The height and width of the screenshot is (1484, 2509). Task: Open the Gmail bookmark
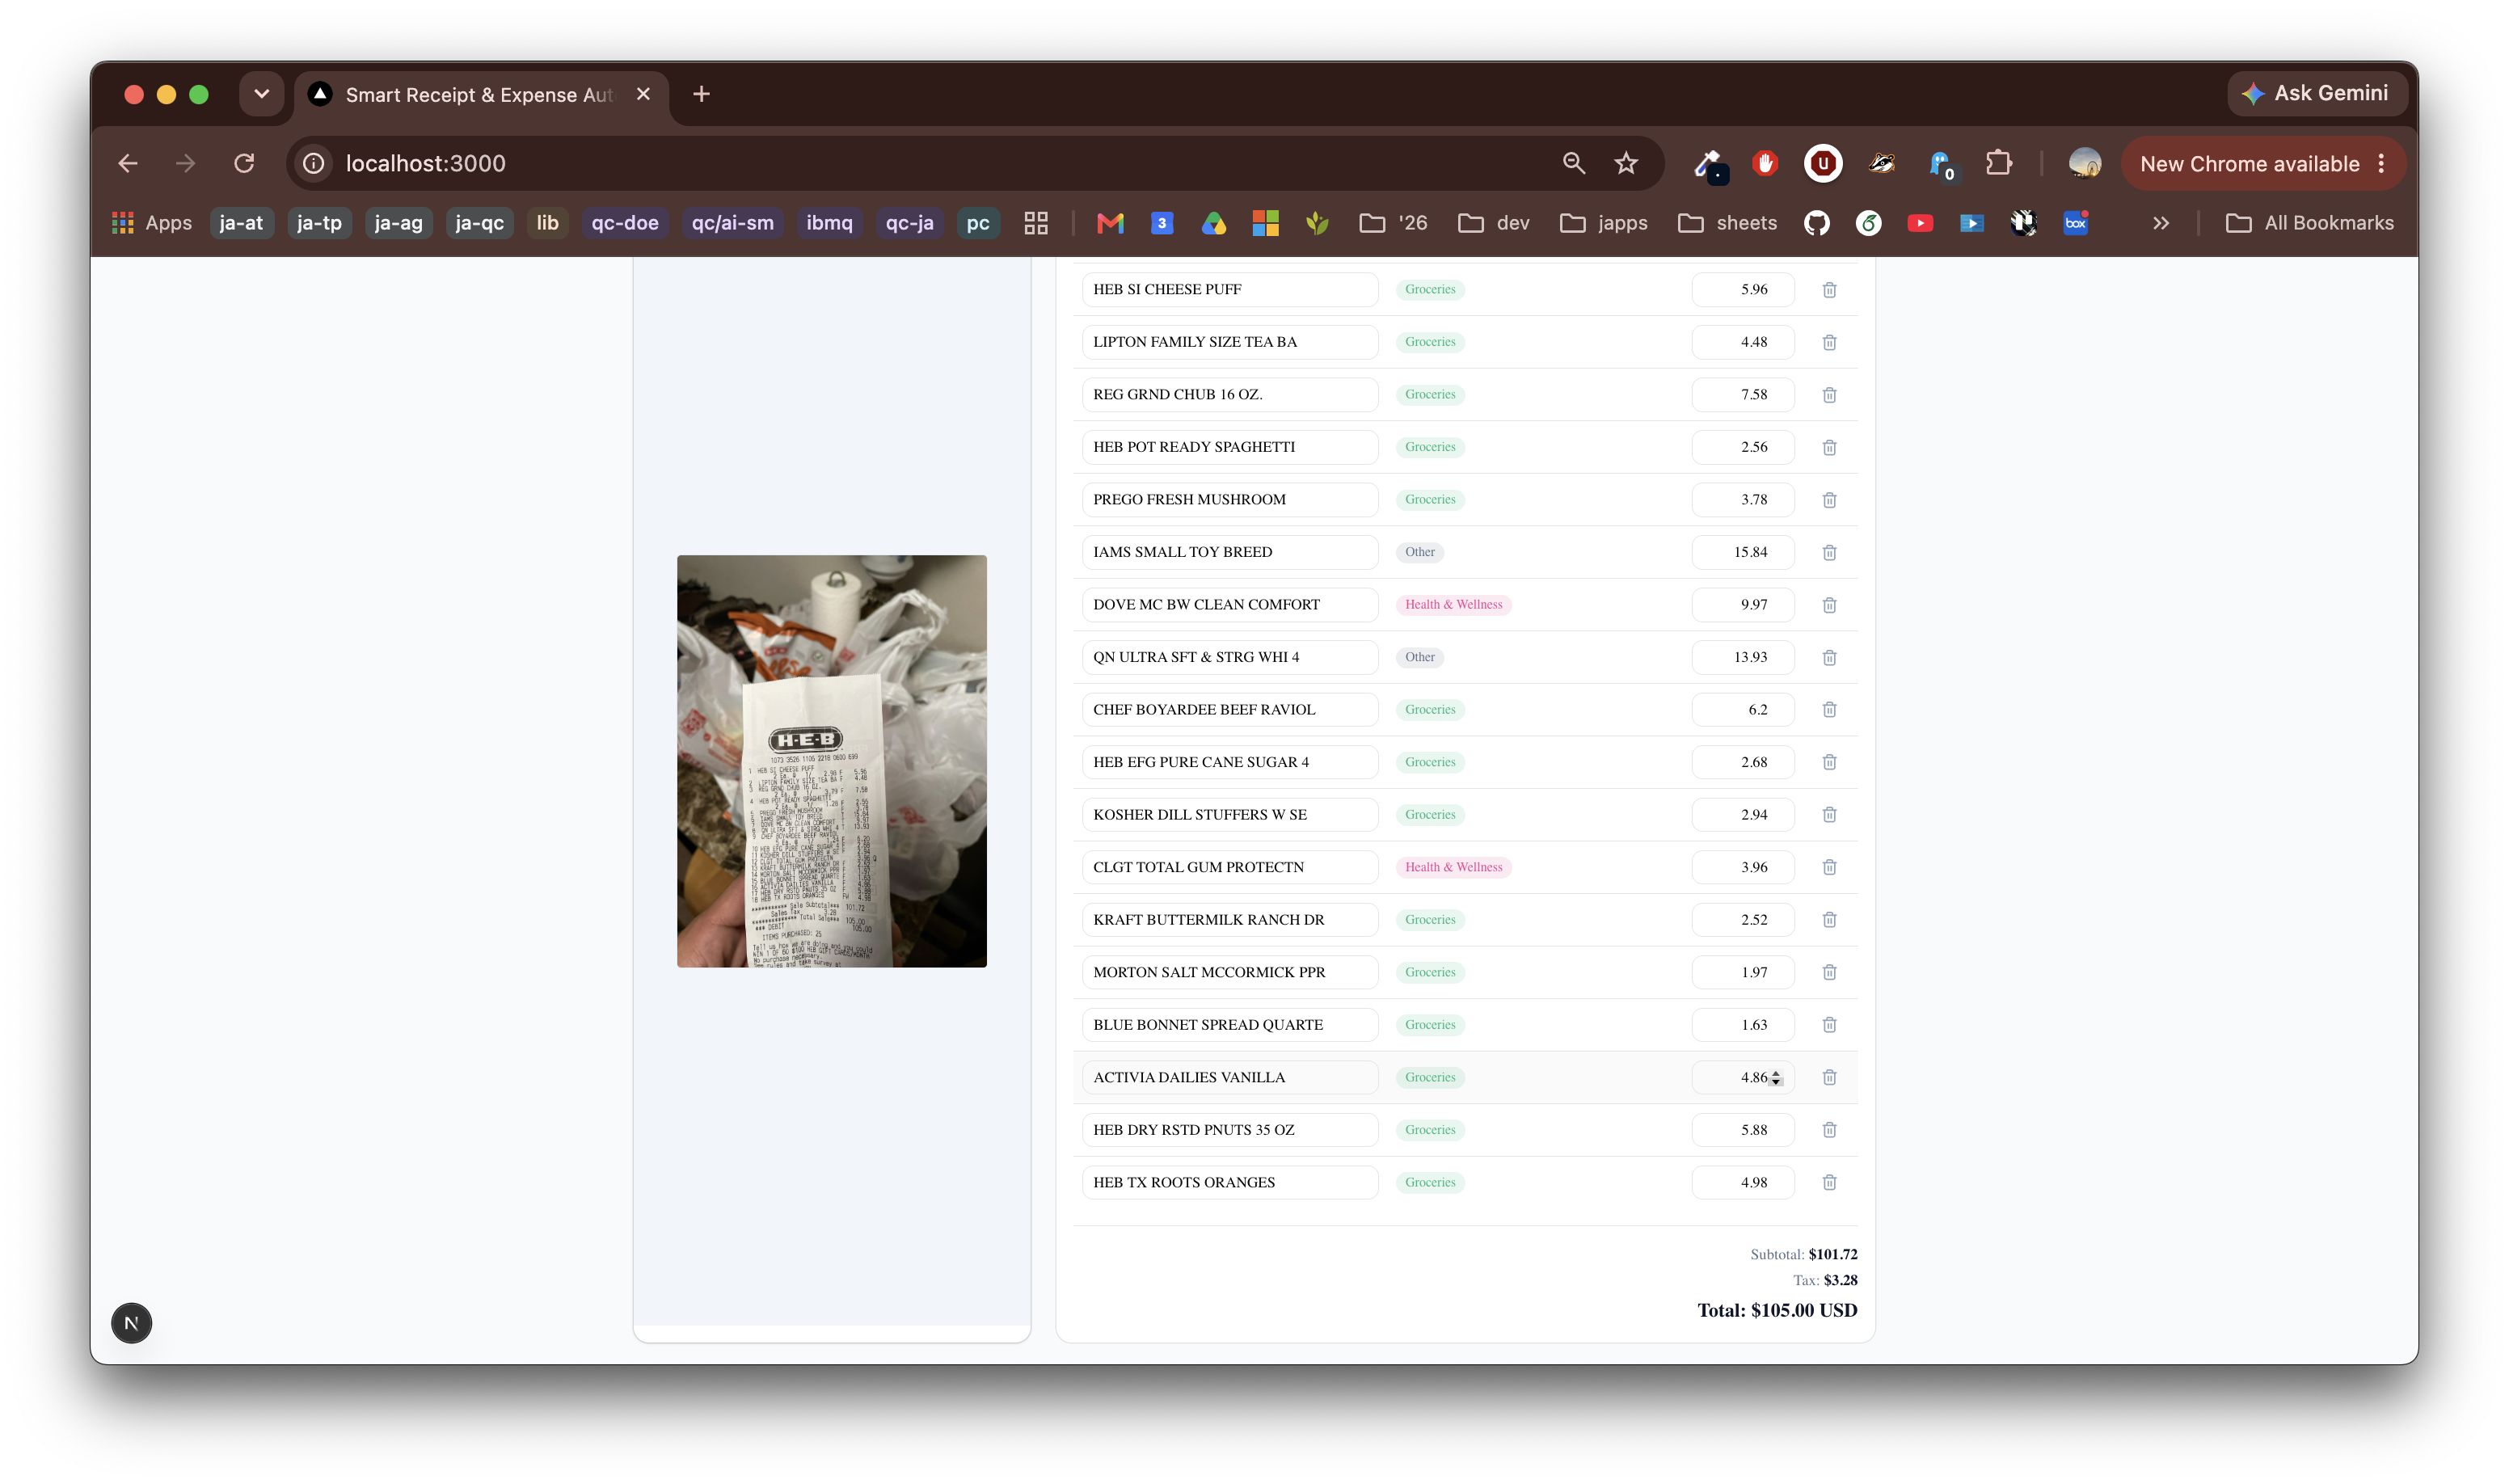pos(1110,223)
